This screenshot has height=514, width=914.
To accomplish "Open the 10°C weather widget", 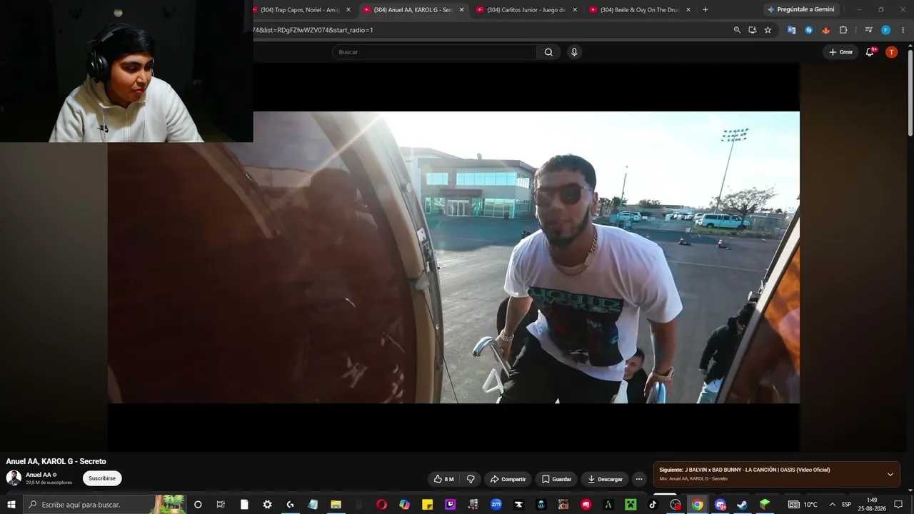I will [x=802, y=505].
